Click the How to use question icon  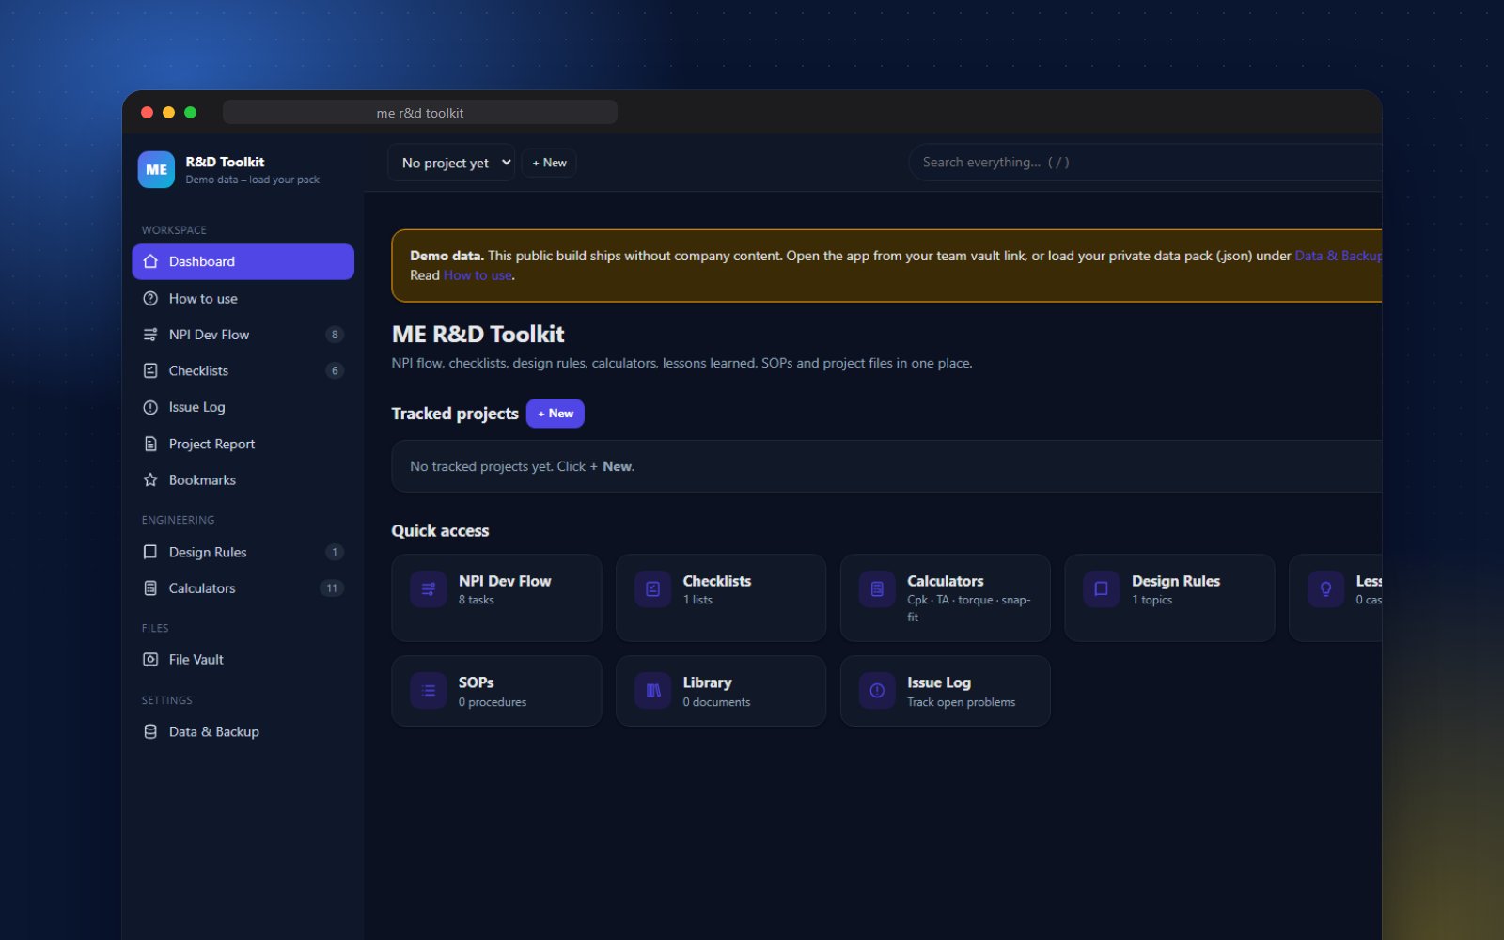tap(150, 298)
